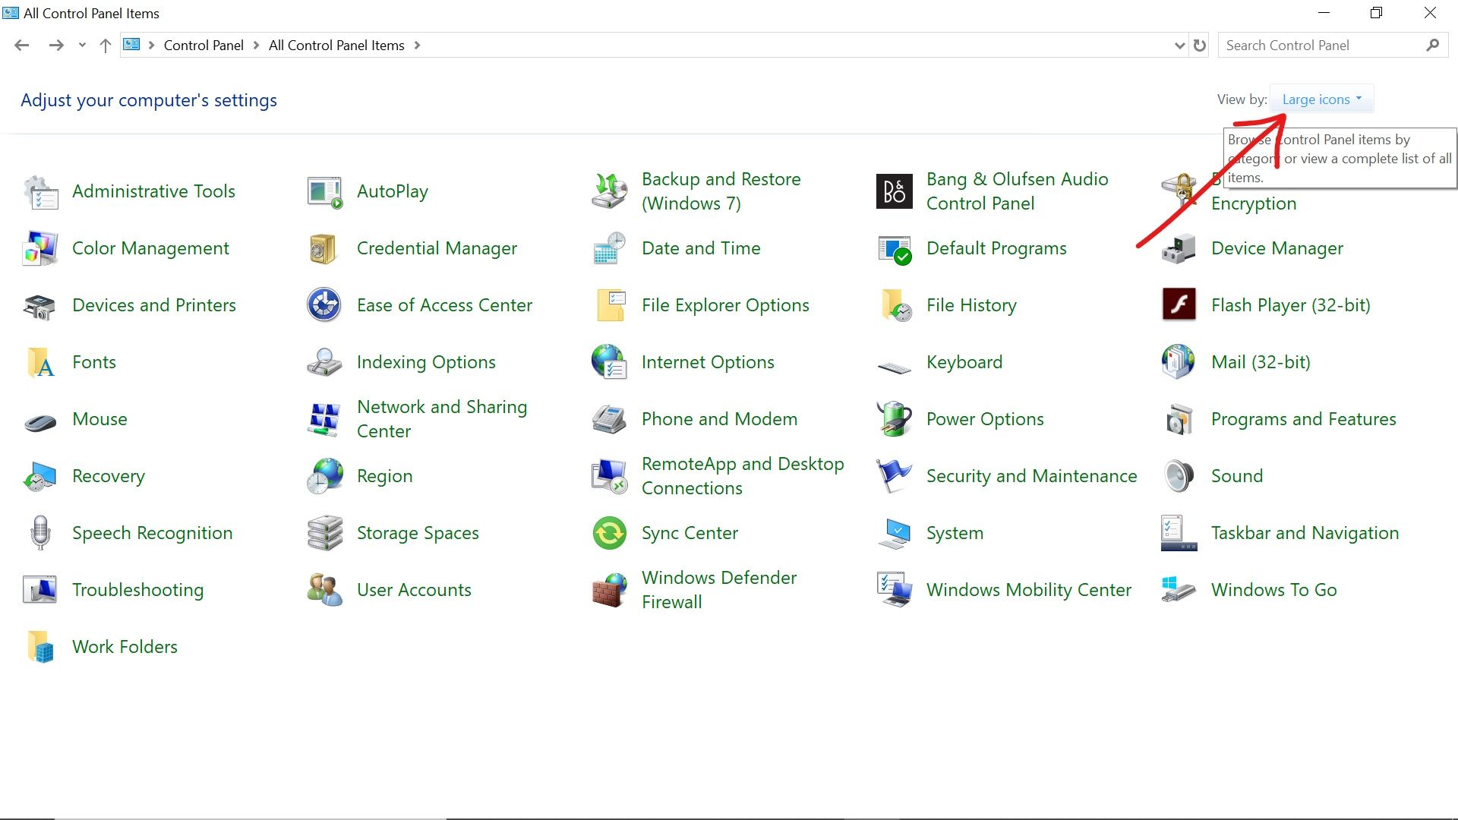Viewport: 1458px width, 820px height.
Task: Click the Color Management monitor icon
Action: tap(40, 248)
